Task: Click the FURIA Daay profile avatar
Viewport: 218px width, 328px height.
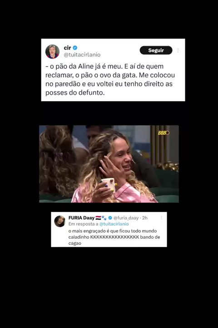Action: click(x=60, y=221)
